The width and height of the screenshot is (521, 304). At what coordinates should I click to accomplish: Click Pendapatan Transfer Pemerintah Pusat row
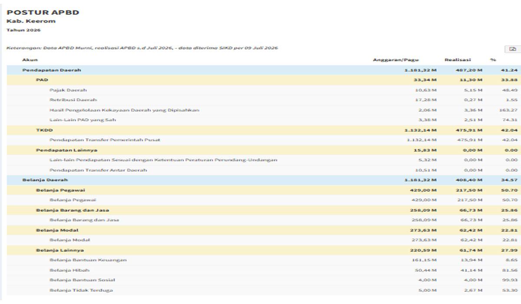pos(264,140)
